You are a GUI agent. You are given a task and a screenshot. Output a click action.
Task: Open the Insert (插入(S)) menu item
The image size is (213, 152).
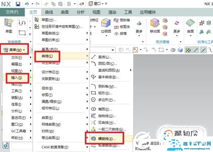tap(17, 78)
